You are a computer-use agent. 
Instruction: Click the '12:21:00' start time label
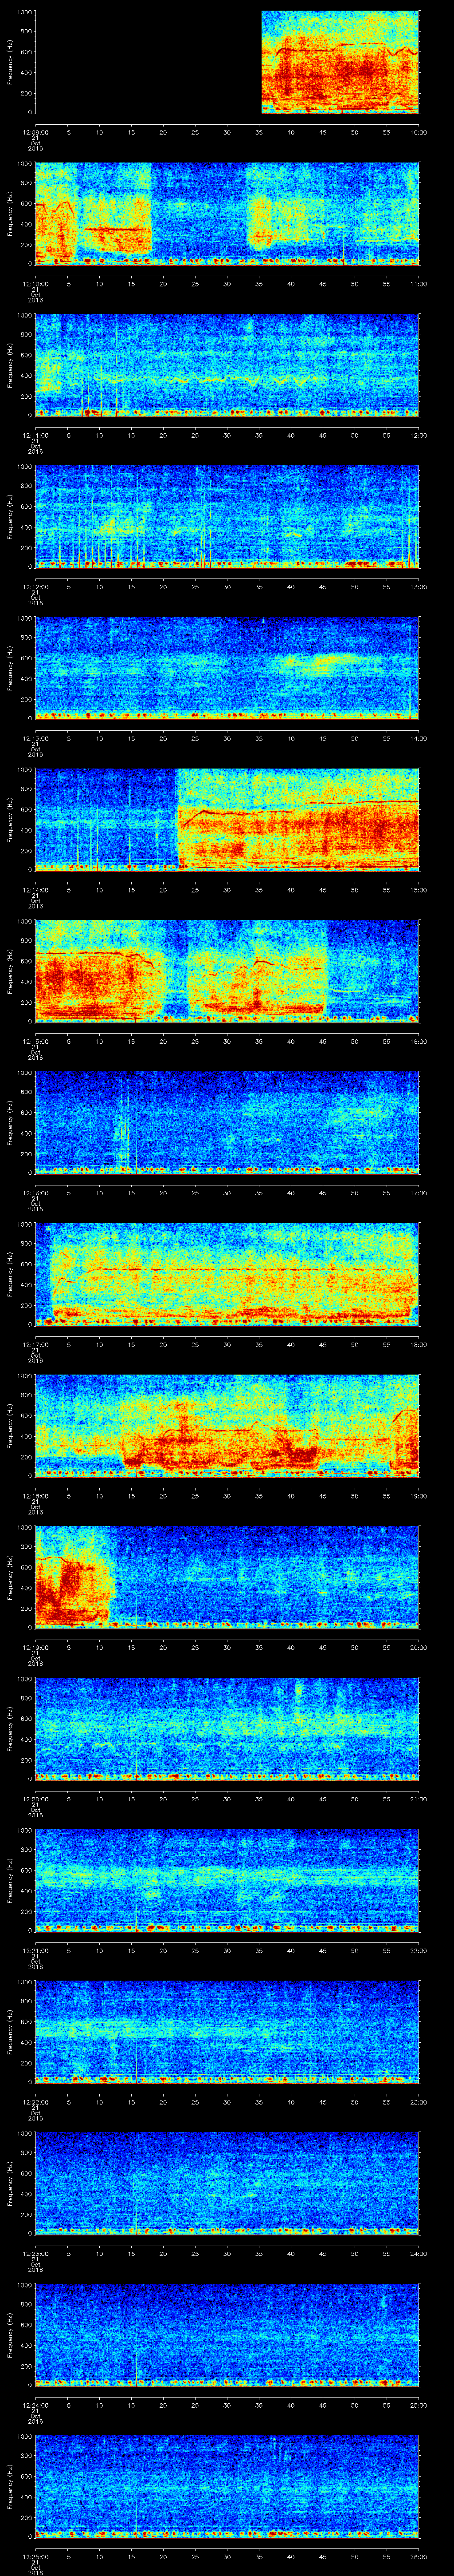pyautogui.click(x=36, y=1950)
